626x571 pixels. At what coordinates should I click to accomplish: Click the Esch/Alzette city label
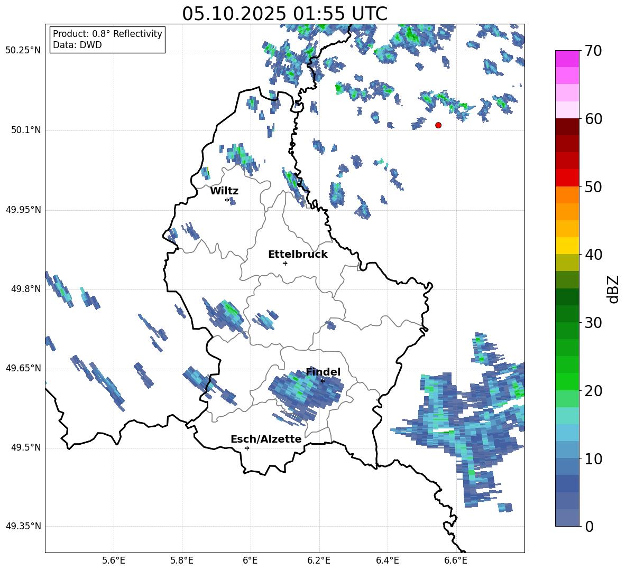(266, 439)
